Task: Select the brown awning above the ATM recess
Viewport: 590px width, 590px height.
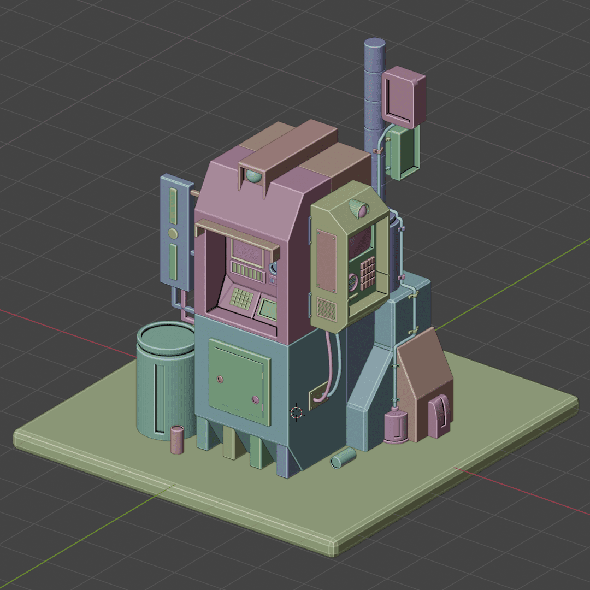Action: pos(237,240)
